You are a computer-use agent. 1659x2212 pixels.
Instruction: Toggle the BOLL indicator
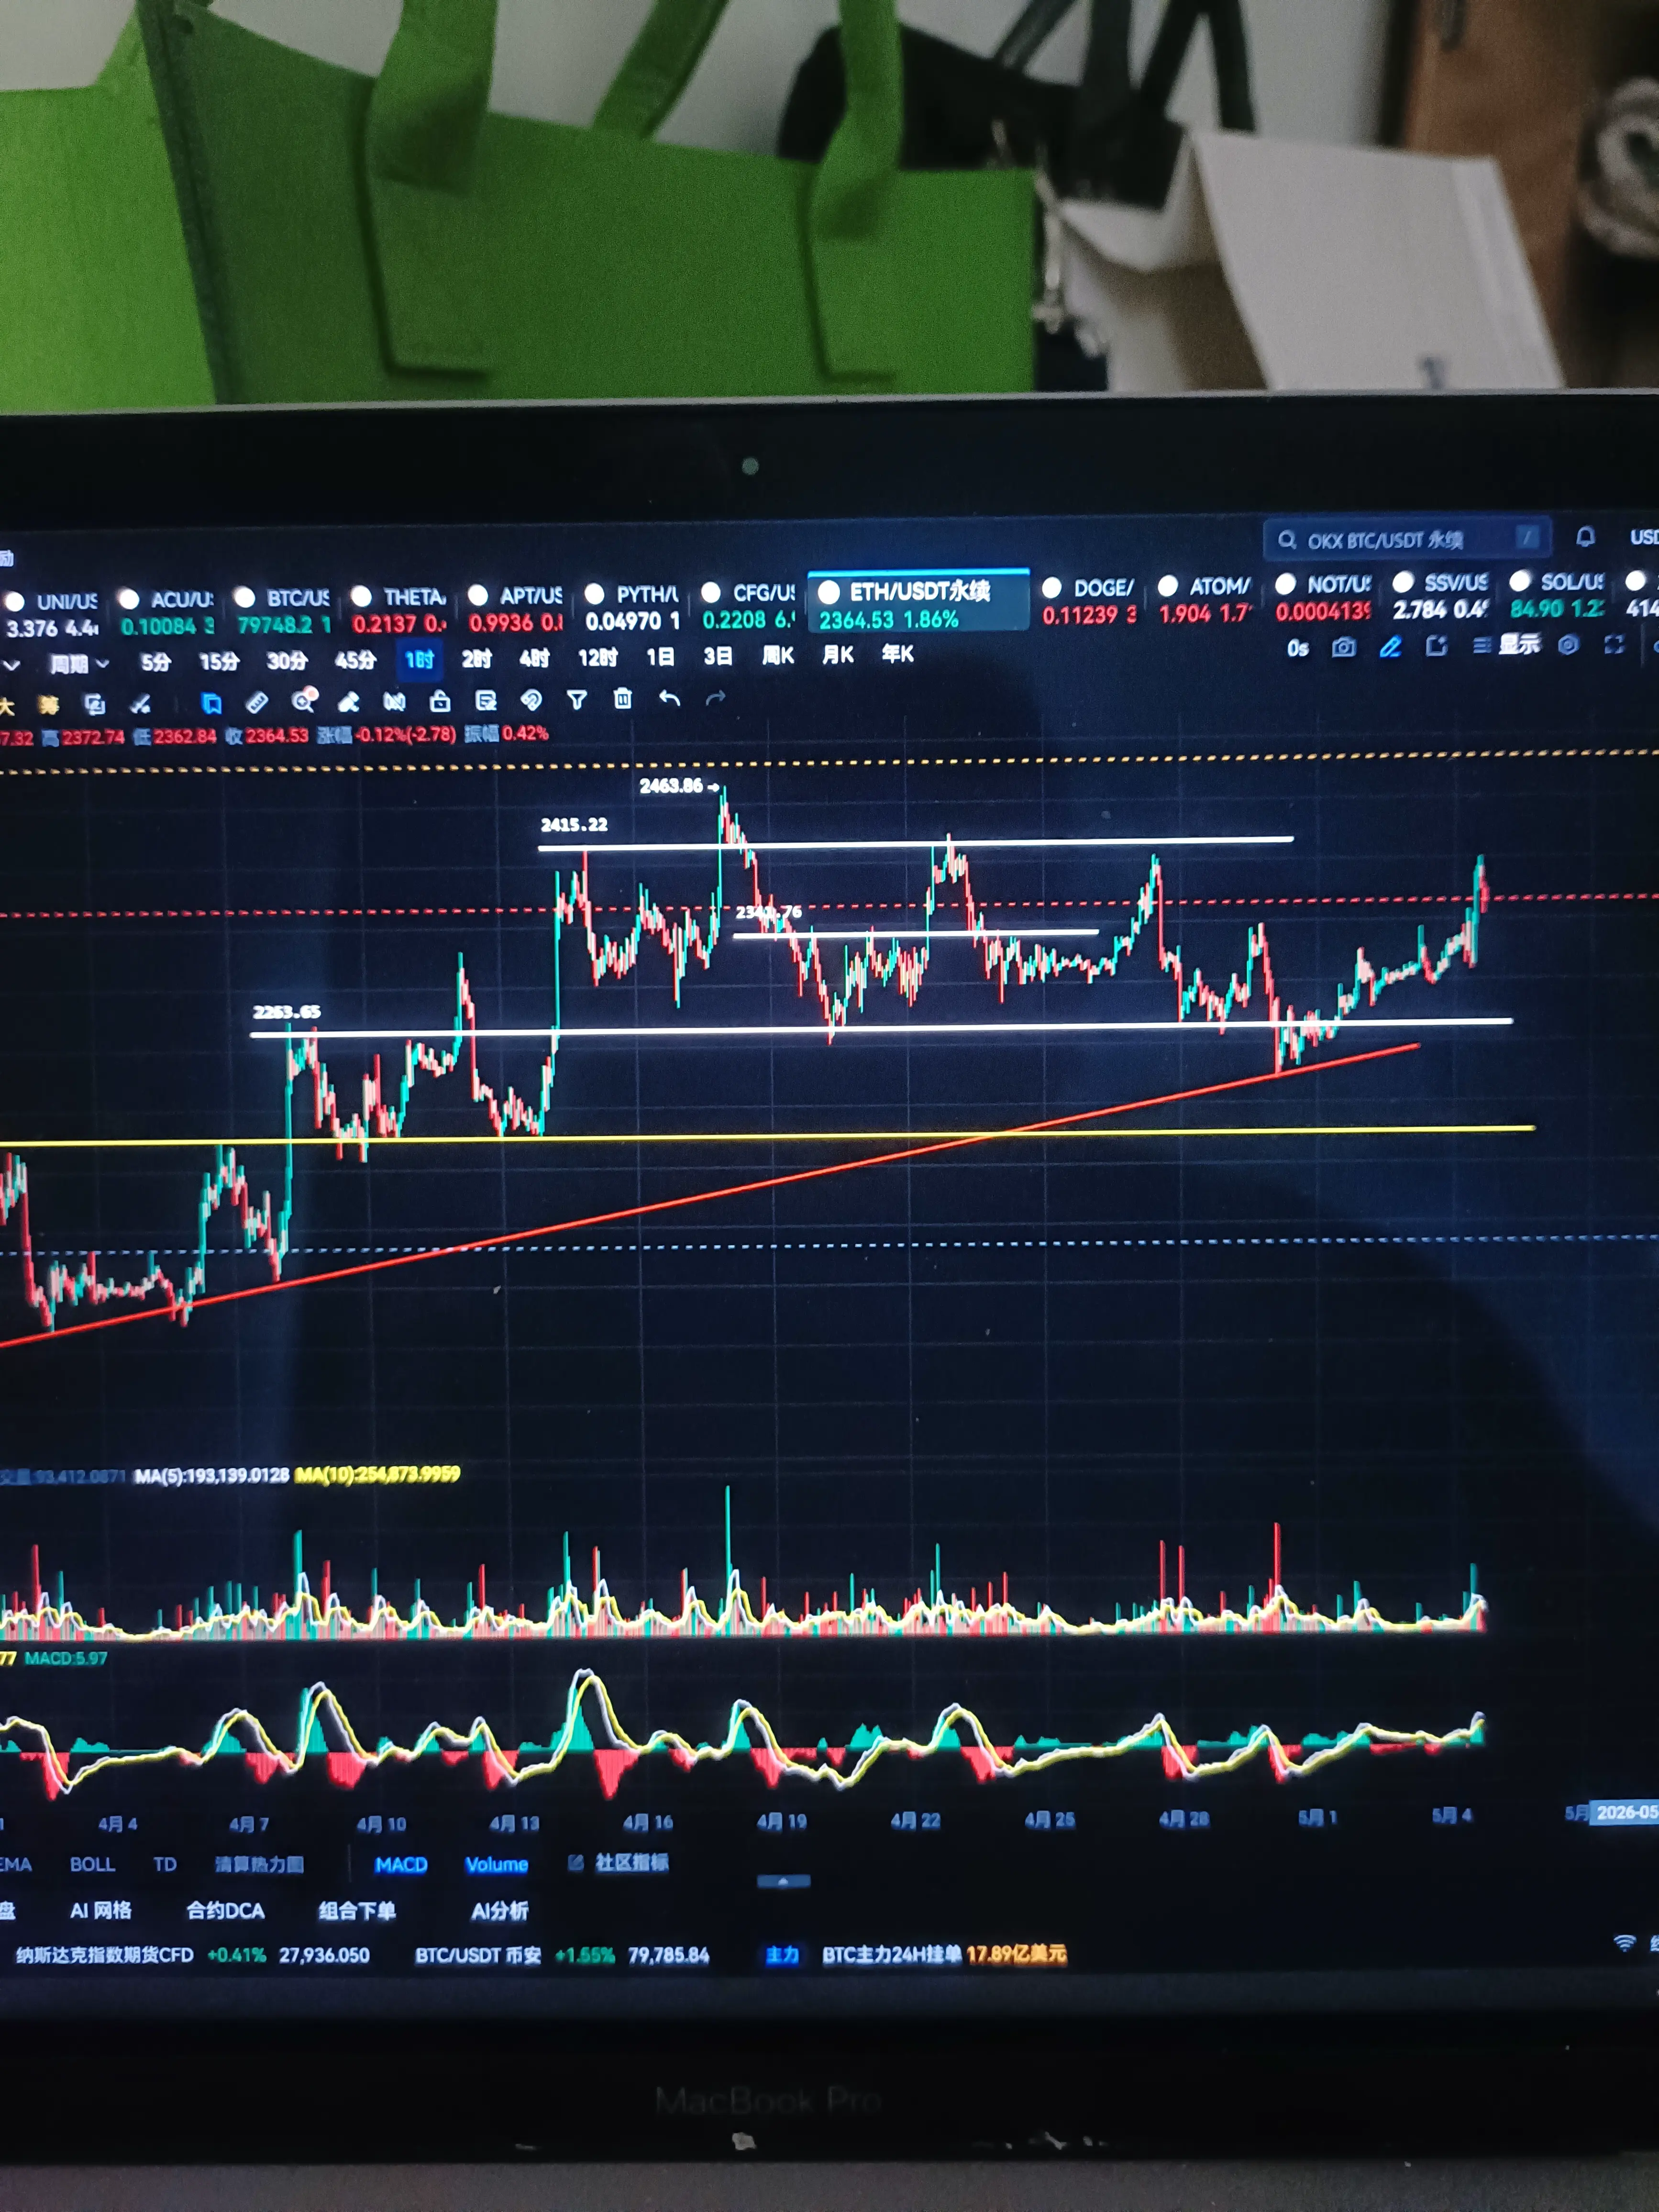click(92, 1864)
